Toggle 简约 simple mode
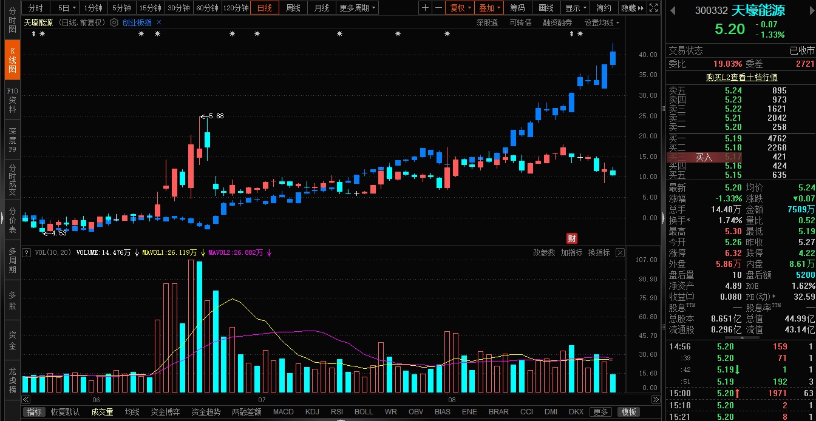This screenshot has height=421, width=816. (603, 8)
